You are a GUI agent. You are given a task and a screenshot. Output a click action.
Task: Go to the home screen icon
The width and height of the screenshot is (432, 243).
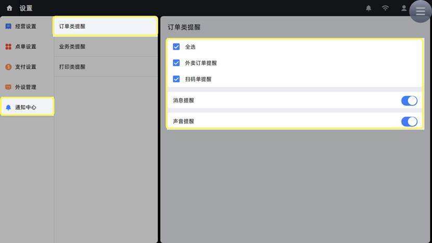(x=9, y=8)
